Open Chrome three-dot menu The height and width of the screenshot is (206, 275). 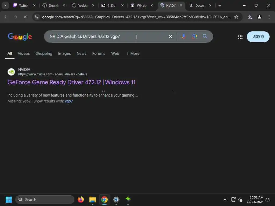click(269, 17)
